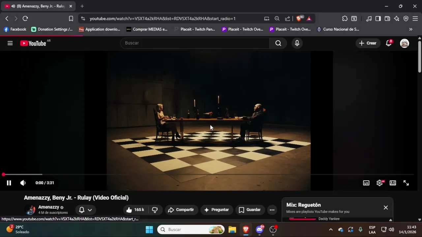
Task: Open the Brave playlist music note icon
Action: (x=369, y=19)
